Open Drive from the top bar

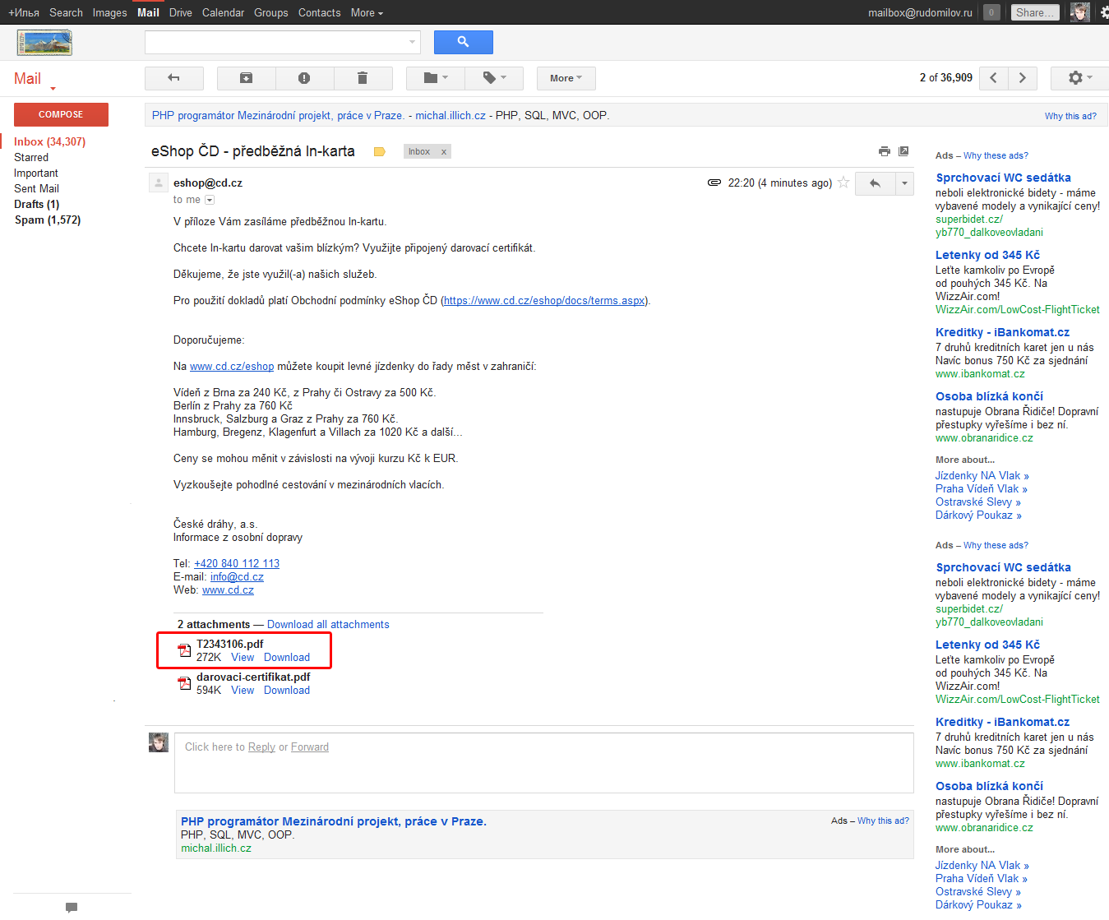click(181, 12)
